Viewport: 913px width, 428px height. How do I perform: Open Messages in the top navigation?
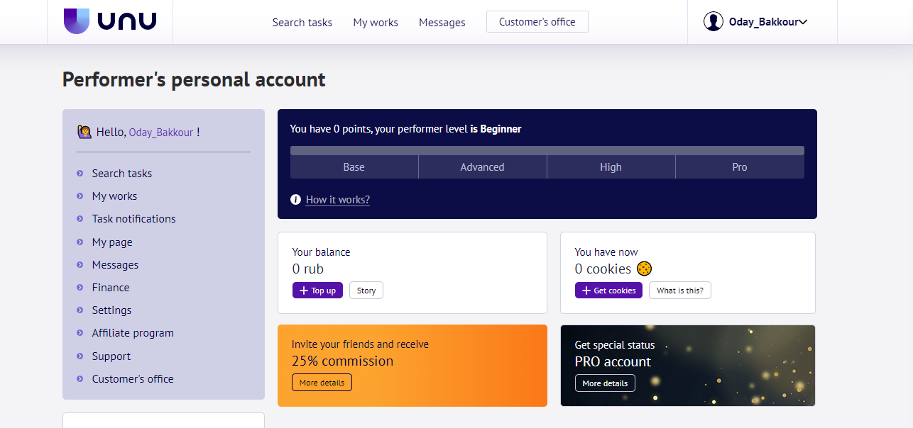(442, 23)
